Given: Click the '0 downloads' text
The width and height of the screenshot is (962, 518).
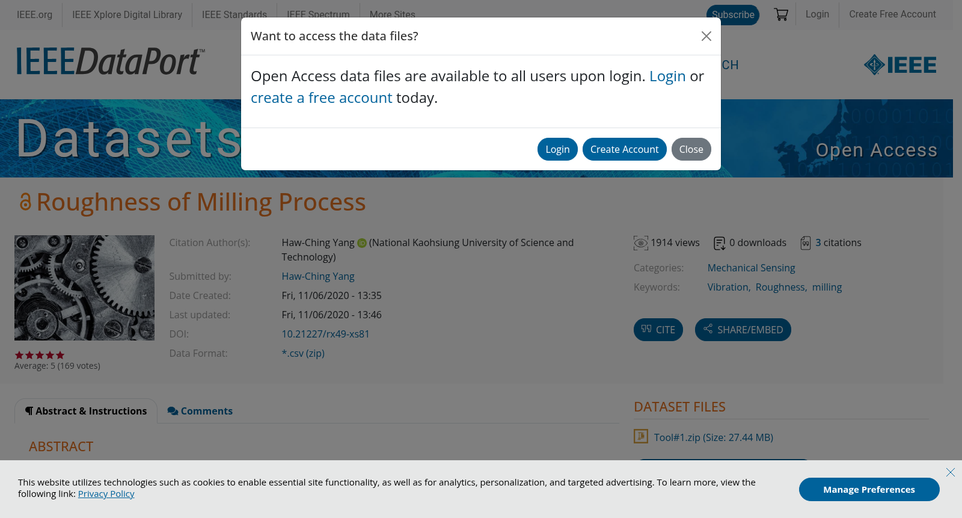Looking at the screenshot, I should [758, 243].
